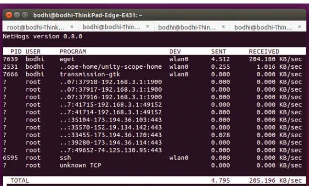This screenshot has height=186, width=309.
Task: Click the DEV column header
Action: point(175,51)
